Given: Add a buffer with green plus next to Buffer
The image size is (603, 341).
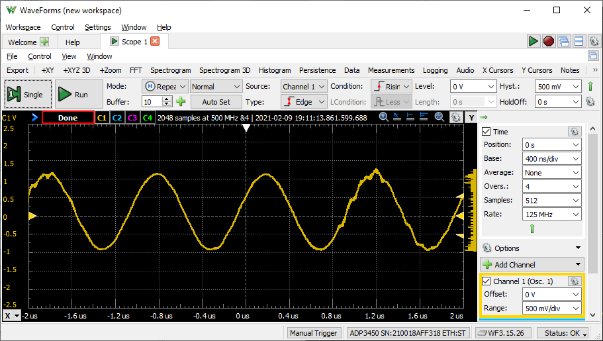Looking at the screenshot, I should (181, 101).
